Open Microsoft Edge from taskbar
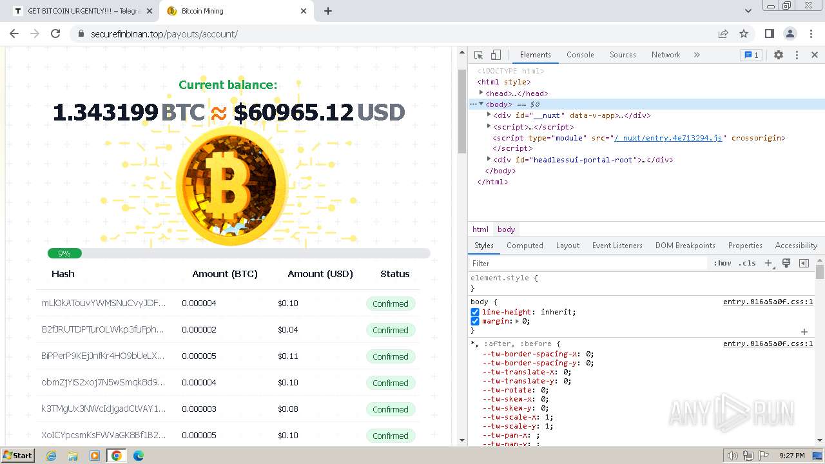Screen dimensions: 825x464 [138, 456]
